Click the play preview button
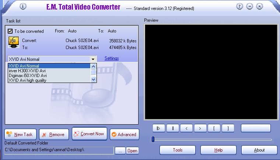 [x=158, y=128]
